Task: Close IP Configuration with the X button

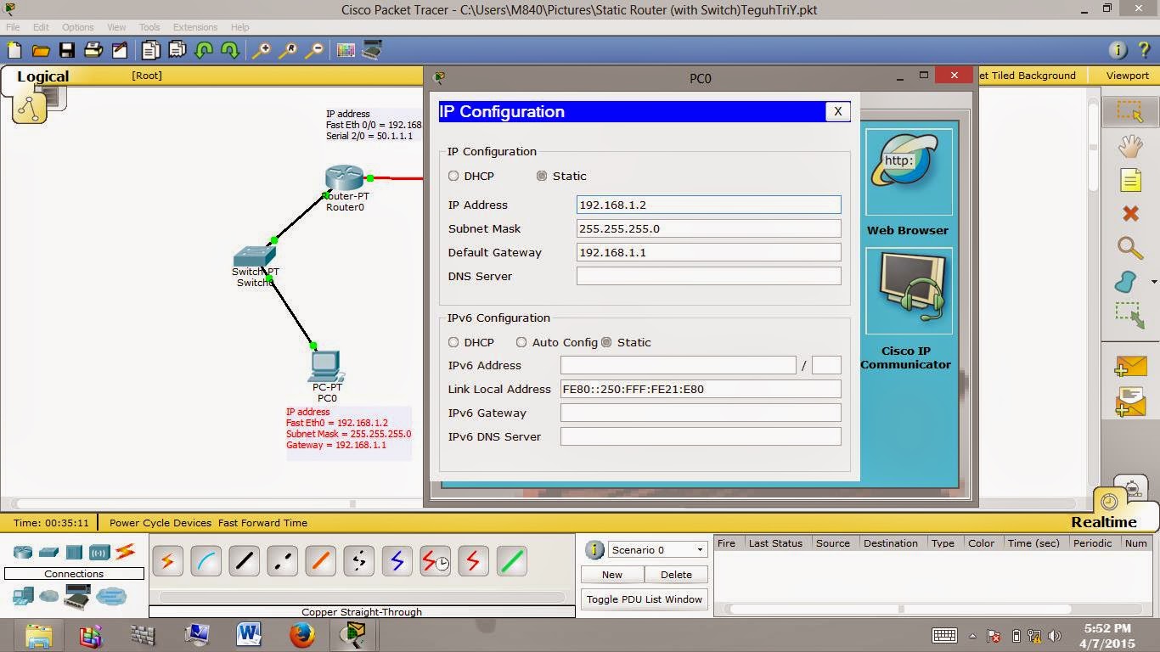Action: [x=837, y=111]
